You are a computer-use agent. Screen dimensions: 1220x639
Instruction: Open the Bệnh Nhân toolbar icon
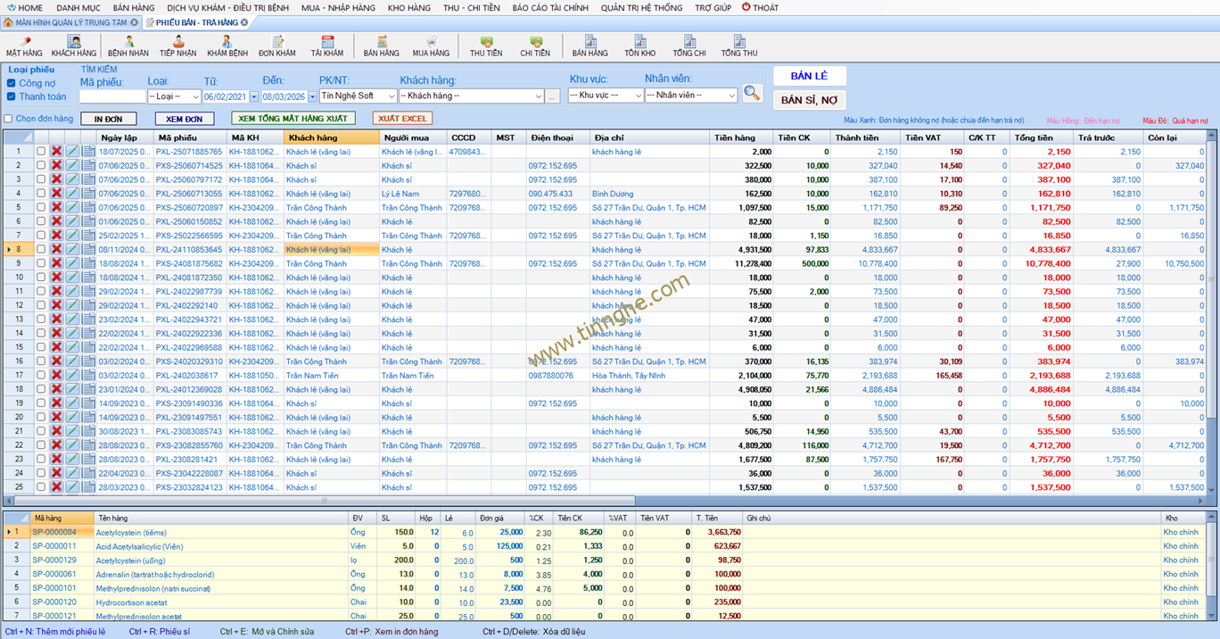128,46
